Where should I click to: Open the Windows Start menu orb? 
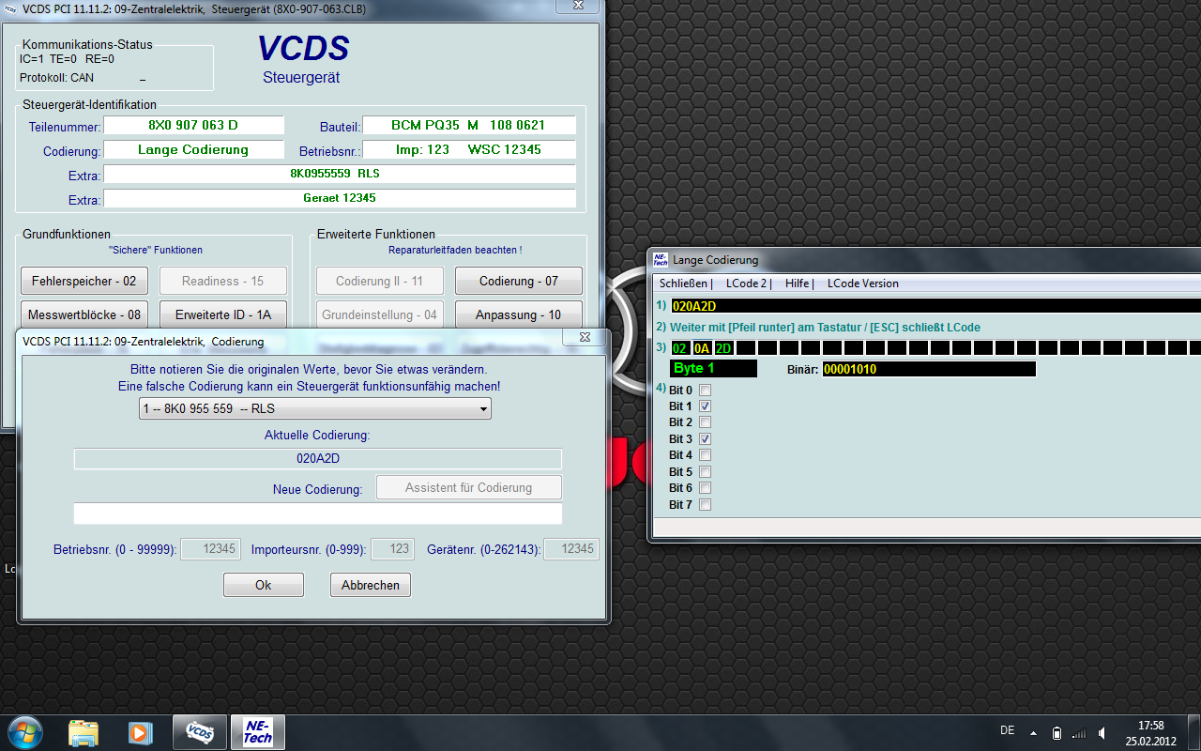point(24,730)
